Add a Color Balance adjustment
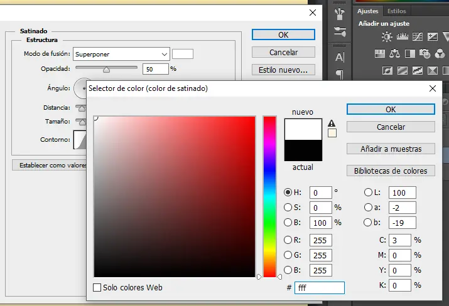The image size is (449, 306). coord(394,53)
